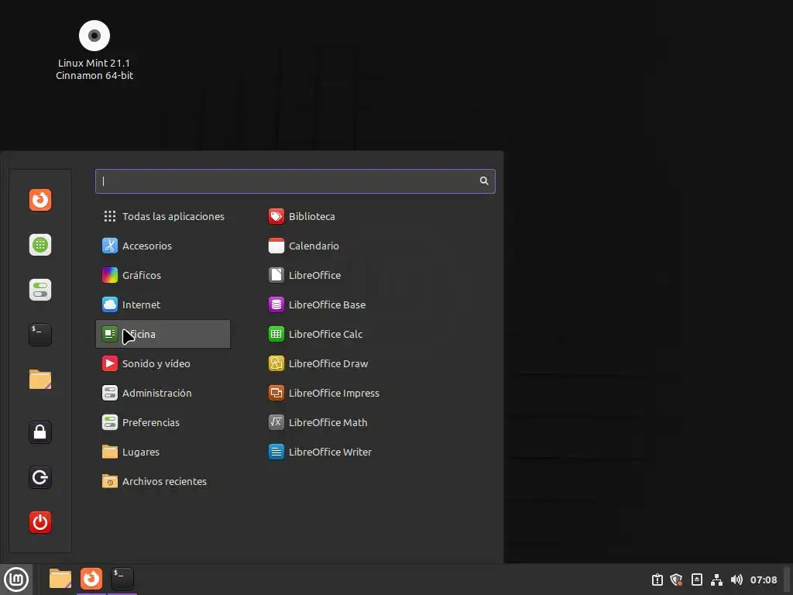Lock the screen with the padlock icon
The image size is (793, 595).
[x=40, y=432]
